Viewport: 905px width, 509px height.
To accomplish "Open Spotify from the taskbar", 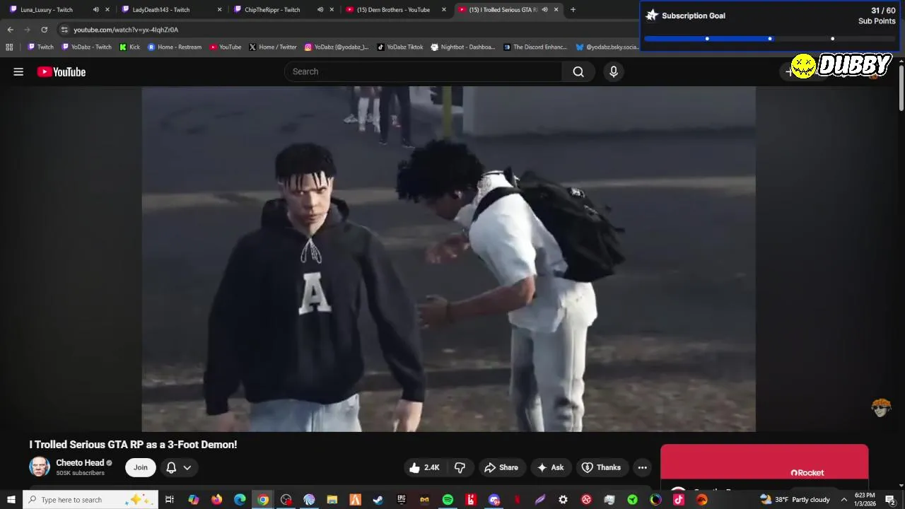I will click(x=448, y=500).
